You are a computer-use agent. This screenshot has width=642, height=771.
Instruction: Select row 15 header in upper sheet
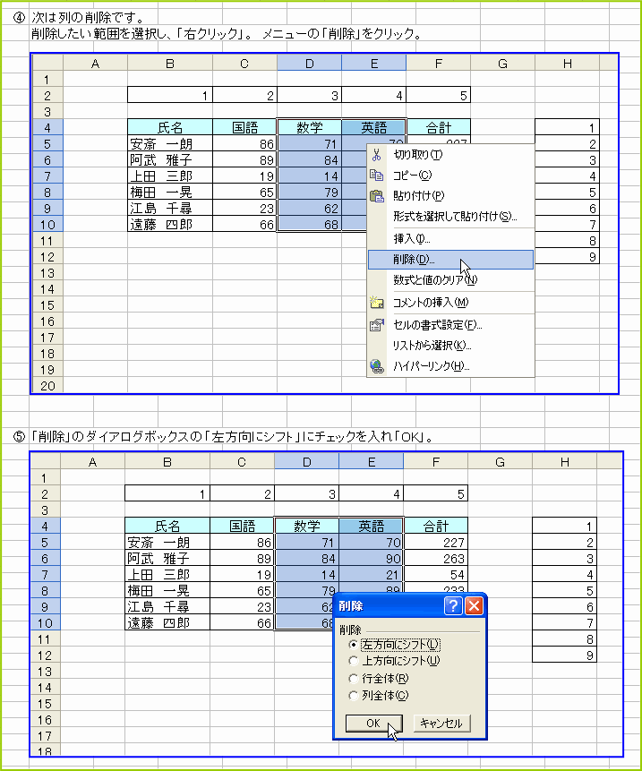[x=47, y=305]
